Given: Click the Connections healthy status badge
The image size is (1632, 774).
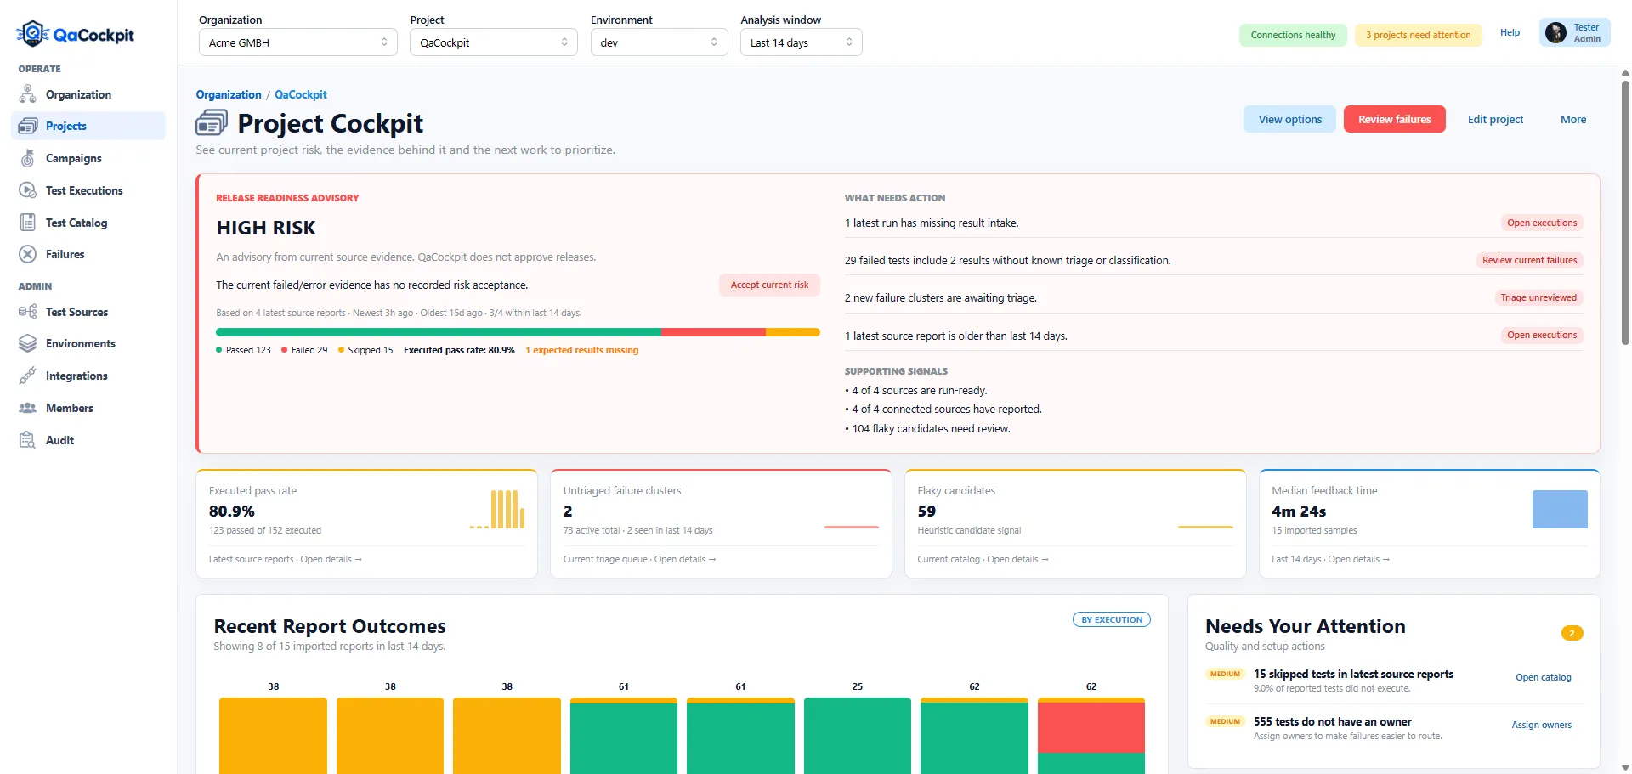Looking at the screenshot, I should click(x=1293, y=35).
